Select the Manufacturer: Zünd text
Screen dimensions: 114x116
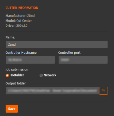click(20, 16)
